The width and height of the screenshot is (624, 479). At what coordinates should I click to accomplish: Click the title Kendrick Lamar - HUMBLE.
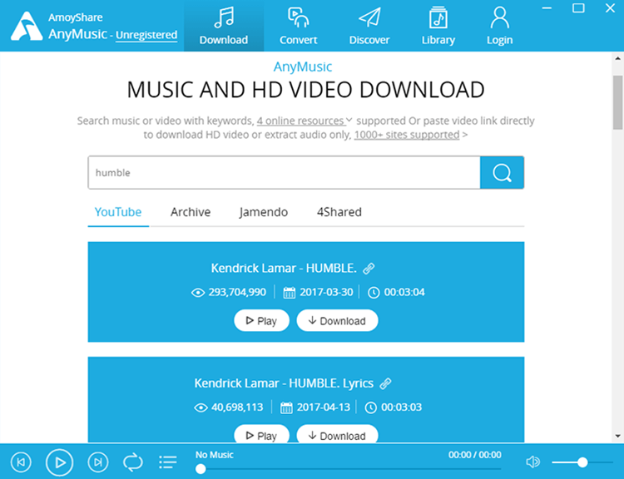(285, 268)
